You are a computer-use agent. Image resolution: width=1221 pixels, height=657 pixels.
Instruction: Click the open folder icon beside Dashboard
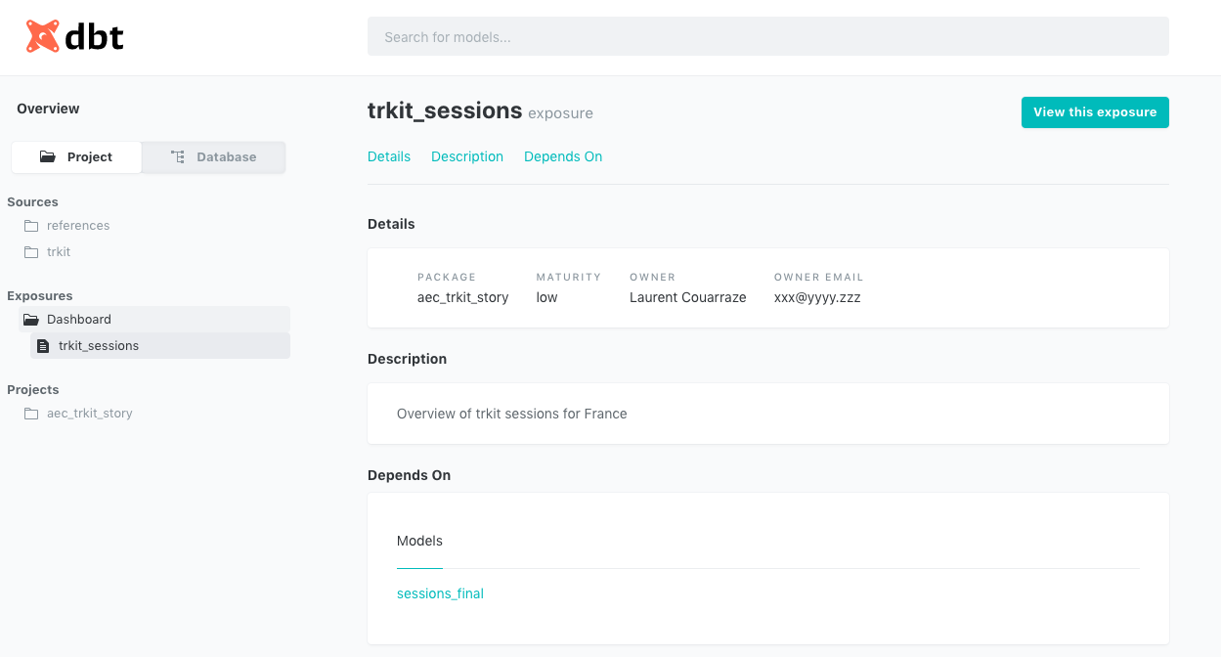31,320
